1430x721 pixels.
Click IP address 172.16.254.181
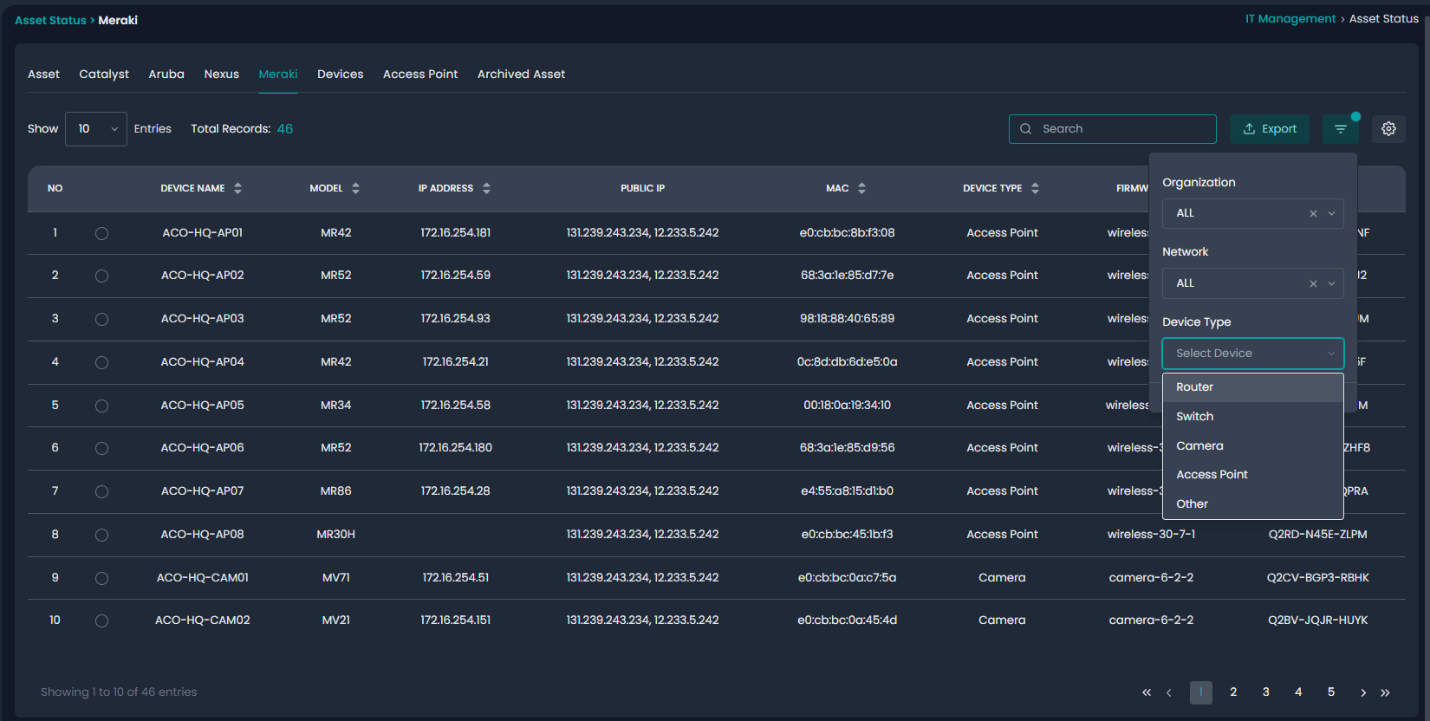tap(456, 233)
